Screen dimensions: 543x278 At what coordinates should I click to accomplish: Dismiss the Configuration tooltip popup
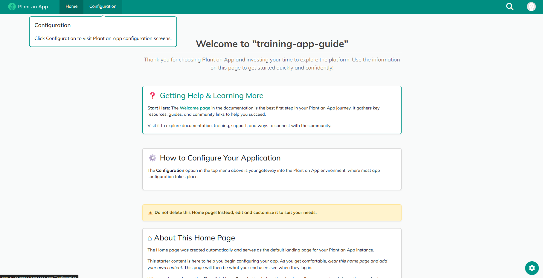coord(103,32)
